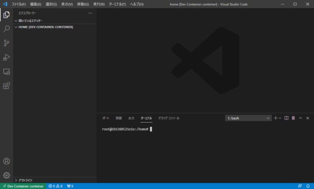This screenshot has height=189, width=314.
Task: Open the 1: bash terminal selector dropdown
Action: point(248,118)
